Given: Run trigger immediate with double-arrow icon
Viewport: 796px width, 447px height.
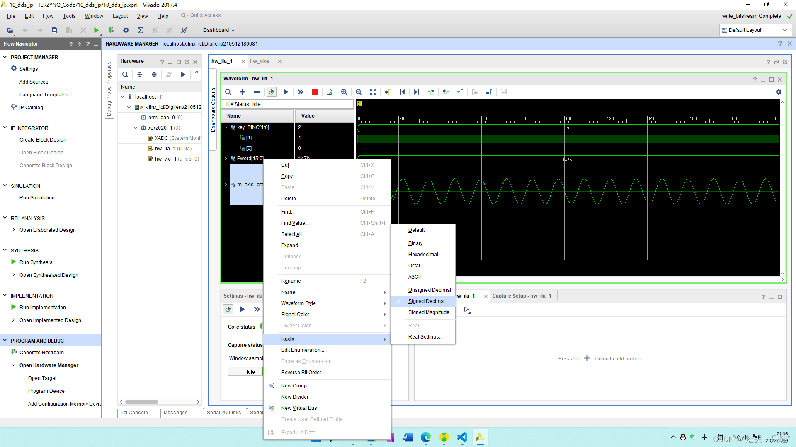Looking at the screenshot, I should pos(301,92).
